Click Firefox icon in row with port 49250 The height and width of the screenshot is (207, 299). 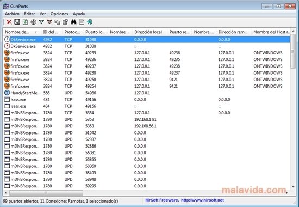point(7,80)
